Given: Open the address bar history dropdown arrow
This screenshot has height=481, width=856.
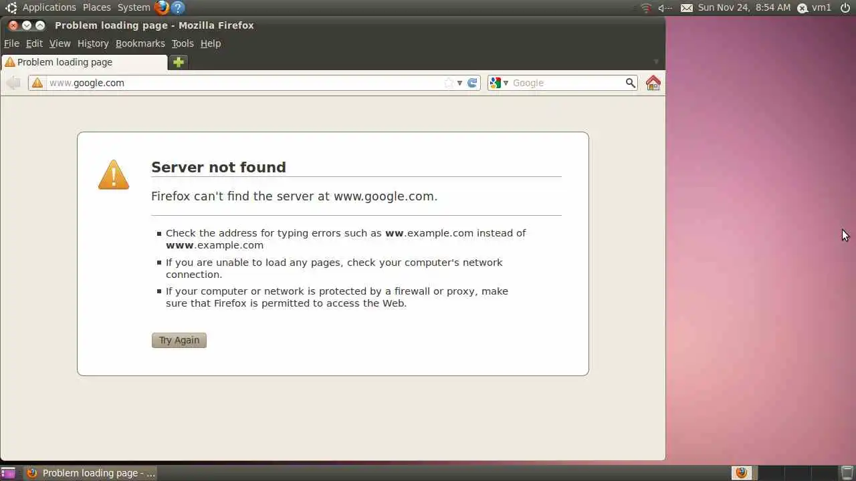Looking at the screenshot, I should point(459,83).
